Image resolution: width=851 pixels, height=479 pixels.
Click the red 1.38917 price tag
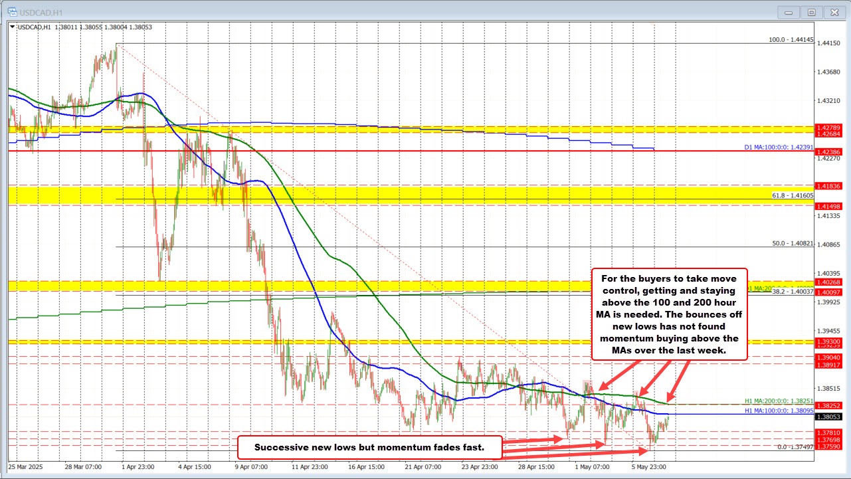[x=829, y=365]
